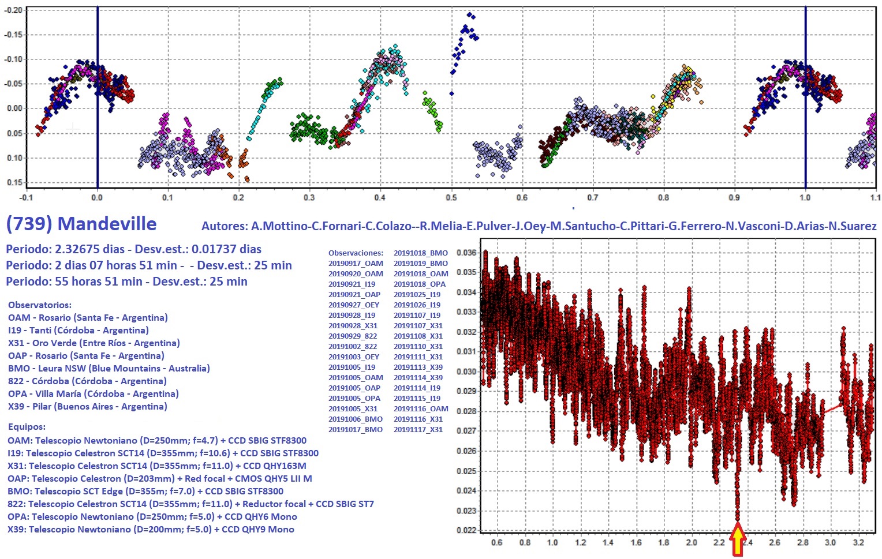The height and width of the screenshot is (559, 882).
Task: Click the "0.036" label on period plot y-axis
Action: click(x=466, y=253)
